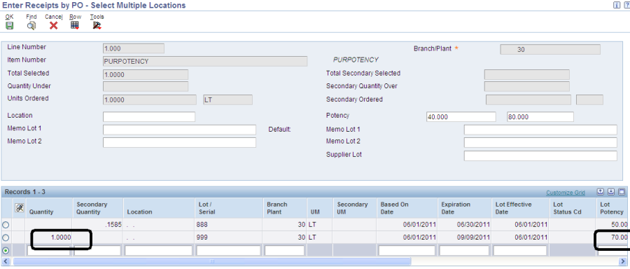Click the Total Secondary Selected field

pos(526,75)
